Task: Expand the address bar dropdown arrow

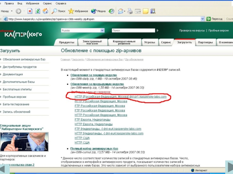Action: (202, 19)
